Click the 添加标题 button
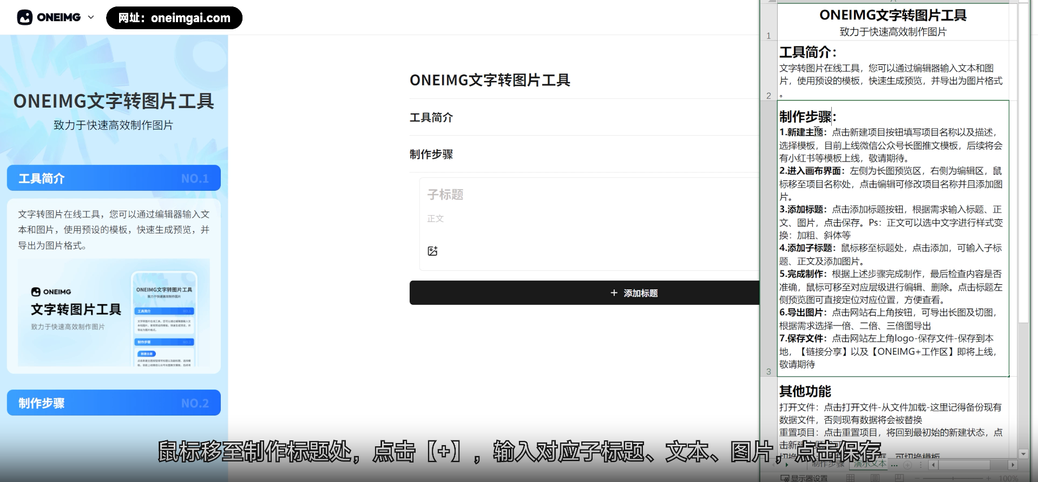The height and width of the screenshot is (482, 1038). click(584, 293)
